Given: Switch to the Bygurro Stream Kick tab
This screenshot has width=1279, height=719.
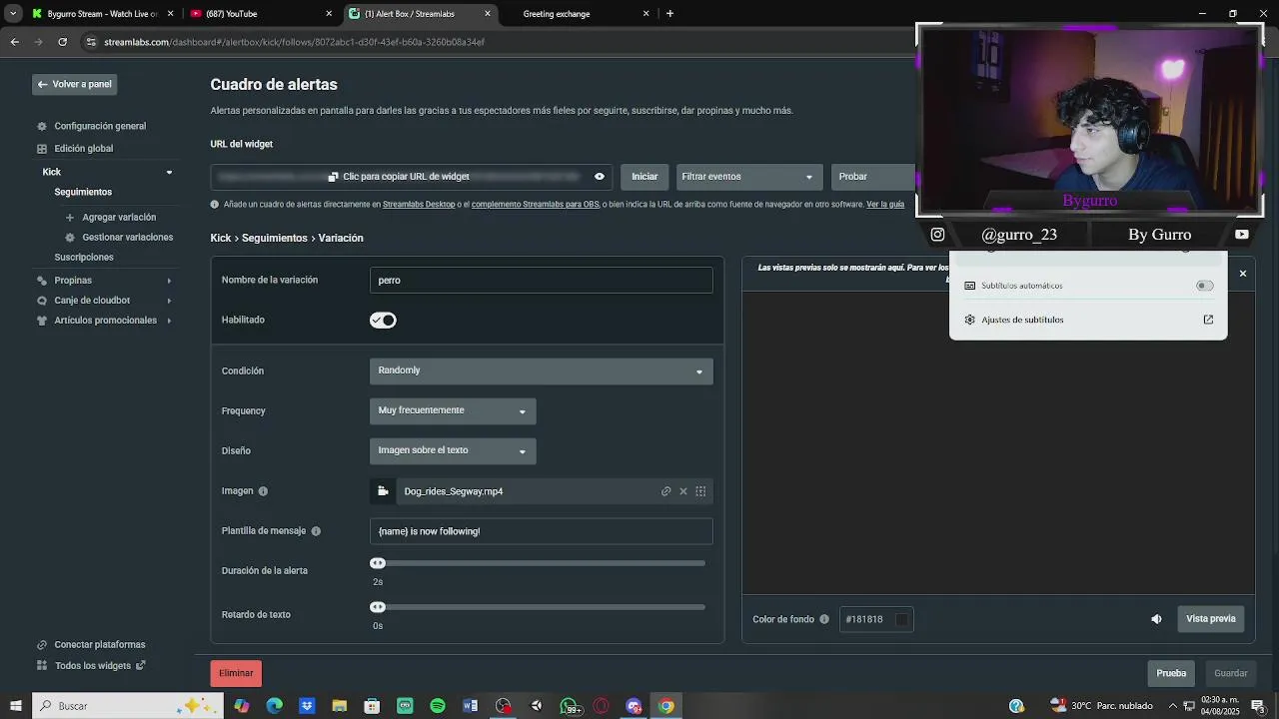Looking at the screenshot, I should 102,14.
